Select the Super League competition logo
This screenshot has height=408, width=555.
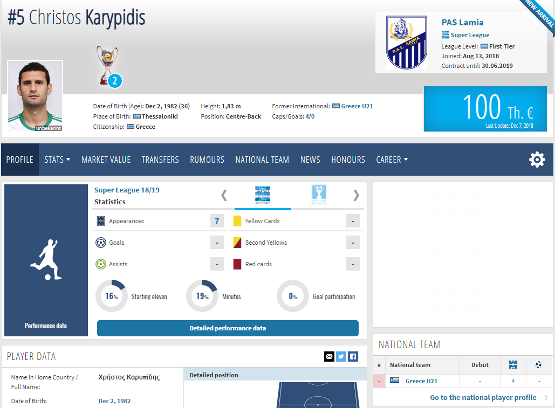click(x=263, y=195)
